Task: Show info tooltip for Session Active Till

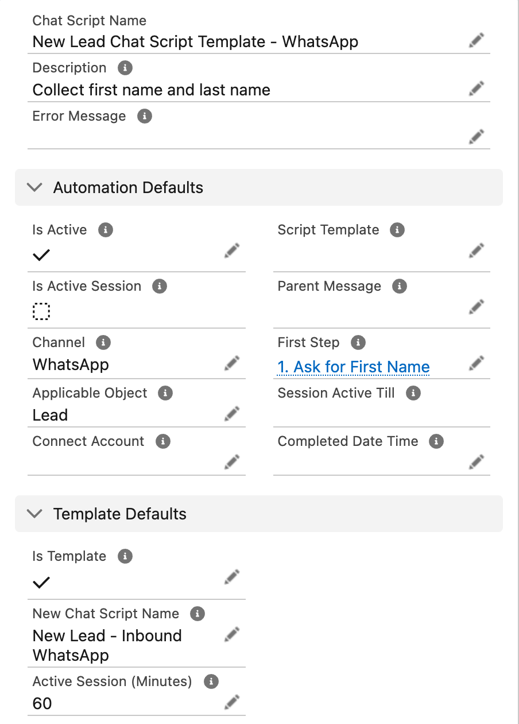Action: click(413, 393)
